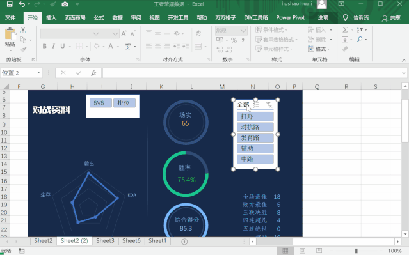Click the Clear eraser icon in editing group
409x255 pixels.
point(346,49)
